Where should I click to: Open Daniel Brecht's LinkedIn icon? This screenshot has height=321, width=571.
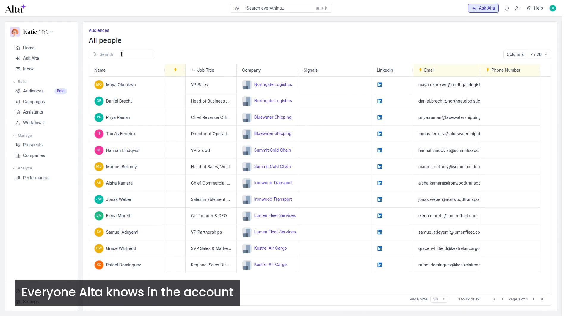[x=379, y=101]
